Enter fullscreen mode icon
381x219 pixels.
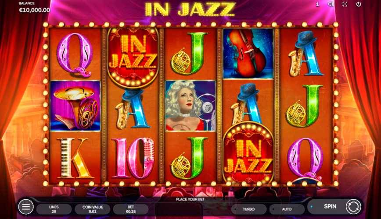tap(345, 4)
